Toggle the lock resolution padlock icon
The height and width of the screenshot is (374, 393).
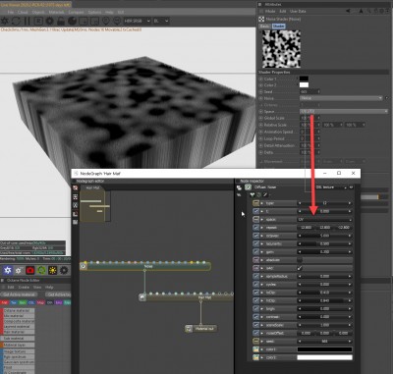point(61,22)
